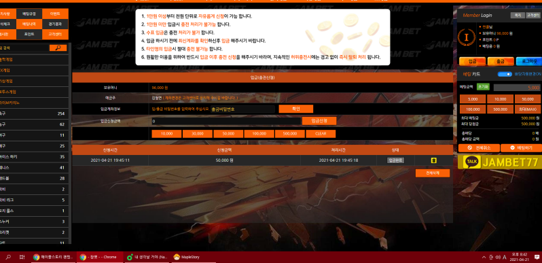Click the 출금비밀번호 password field

point(242,109)
